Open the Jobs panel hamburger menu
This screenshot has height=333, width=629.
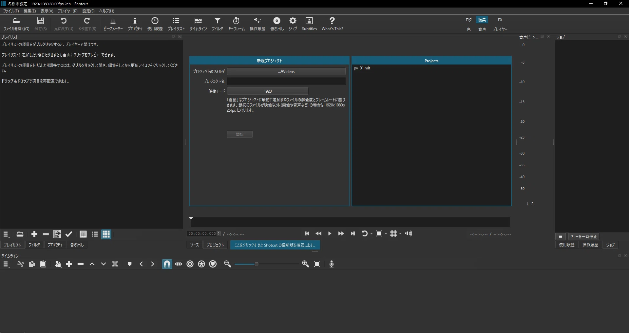[561, 236]
